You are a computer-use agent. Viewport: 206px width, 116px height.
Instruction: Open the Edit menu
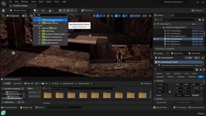coord(16,2)
